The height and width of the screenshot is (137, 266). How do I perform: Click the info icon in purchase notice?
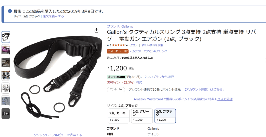(x=10, y=11)
